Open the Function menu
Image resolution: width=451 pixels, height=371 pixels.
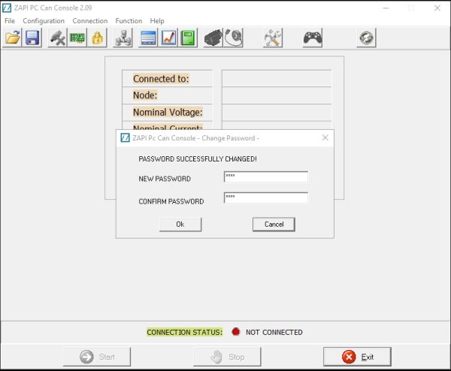coord(129,21)
